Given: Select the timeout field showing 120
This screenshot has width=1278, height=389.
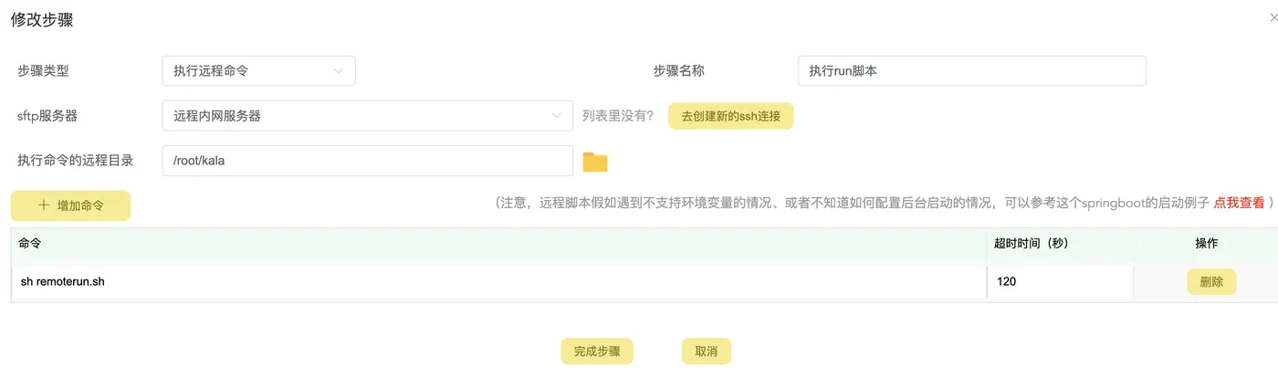Looking at the screenshot, I should 1059,282.
